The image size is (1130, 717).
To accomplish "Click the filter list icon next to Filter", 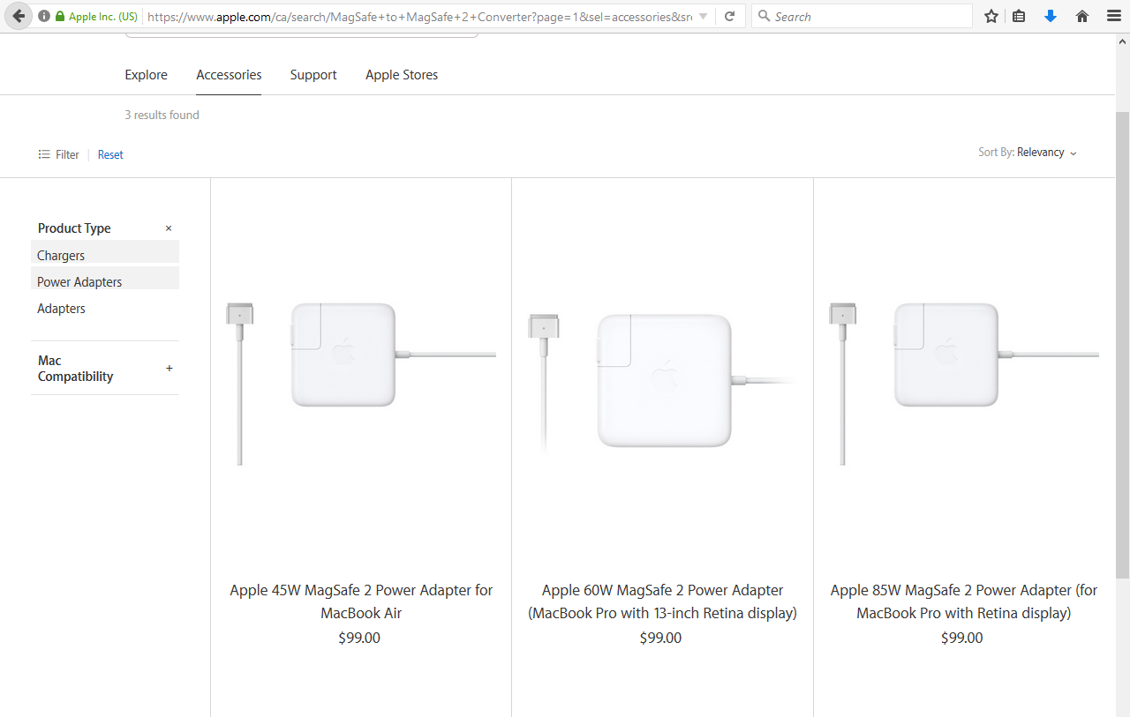I will pyautogui.click(x=44, y=154).
